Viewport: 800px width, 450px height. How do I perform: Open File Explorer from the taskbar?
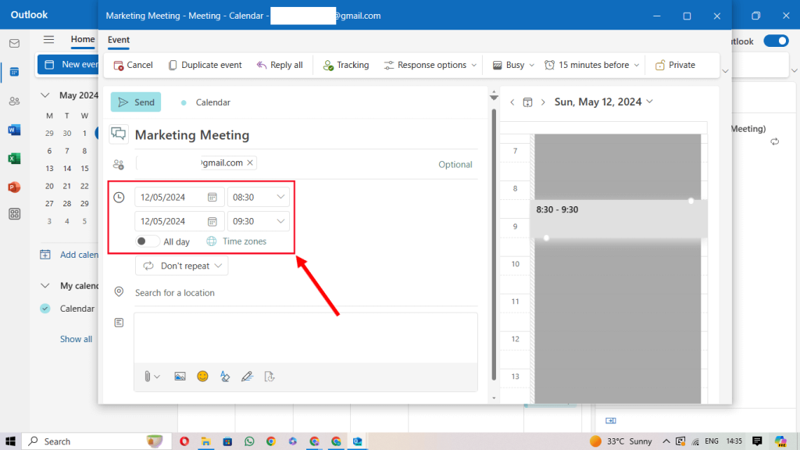tap(205, 441)
